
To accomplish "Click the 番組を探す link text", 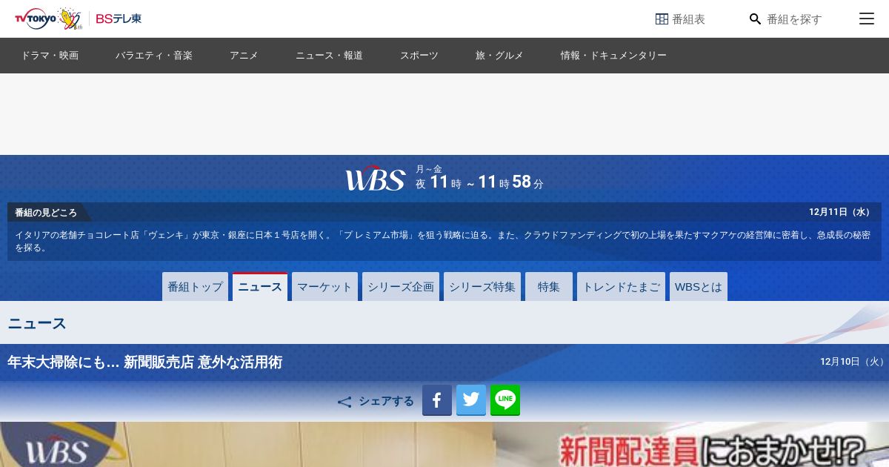I will [794, 19].
